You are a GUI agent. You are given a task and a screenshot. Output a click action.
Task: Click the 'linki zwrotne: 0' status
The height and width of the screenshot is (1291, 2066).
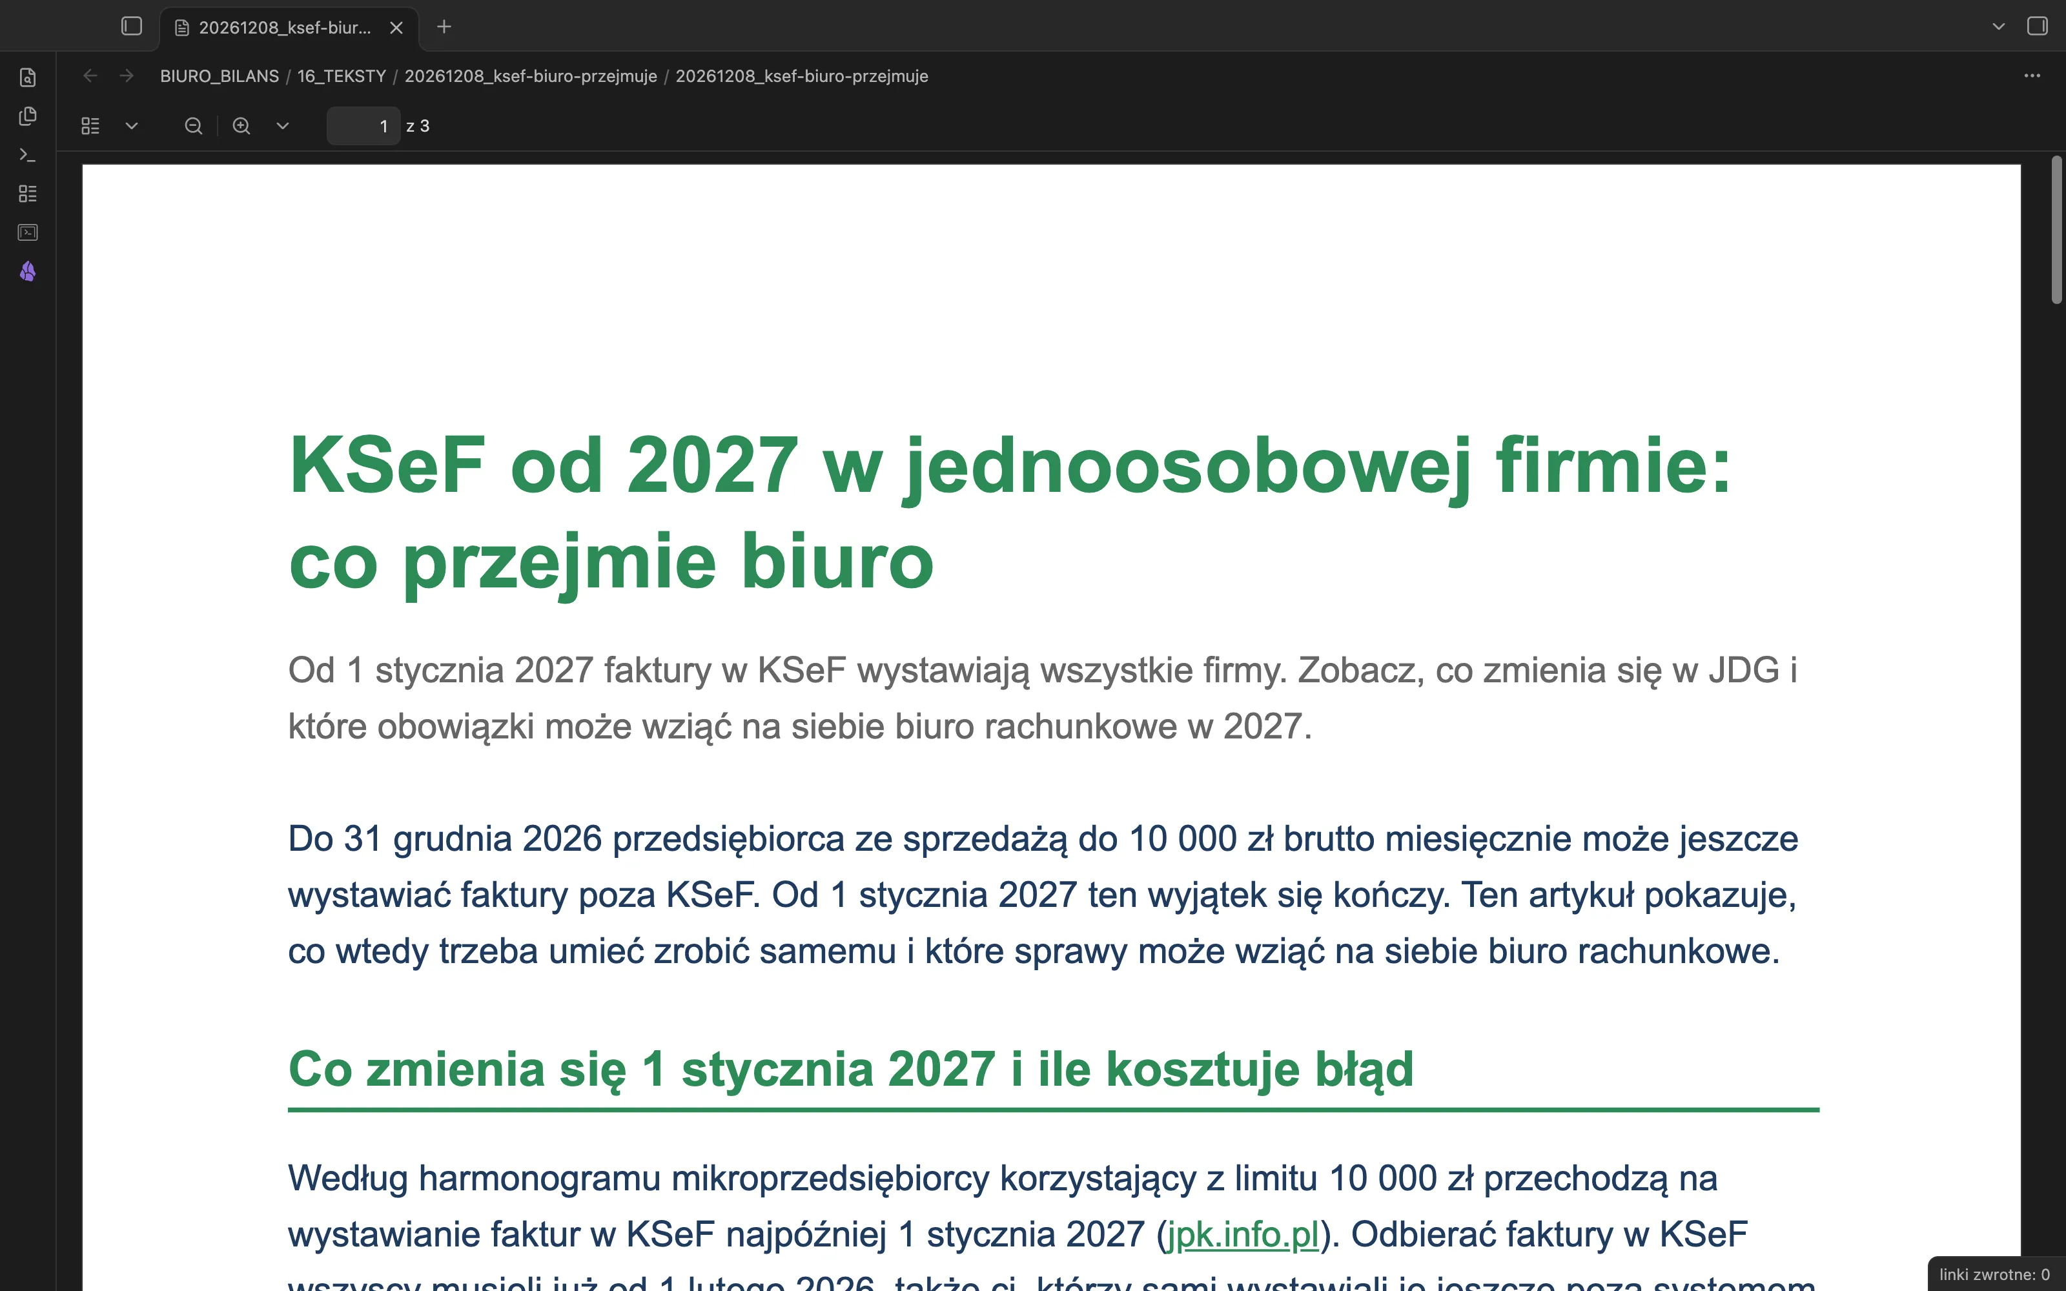tap(1994, 1274)
